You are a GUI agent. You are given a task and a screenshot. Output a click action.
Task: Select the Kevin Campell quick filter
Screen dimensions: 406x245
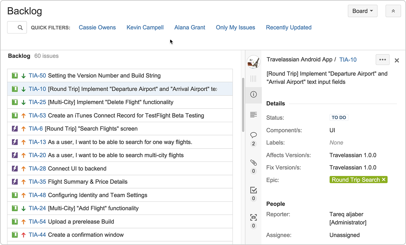(145, 27)
